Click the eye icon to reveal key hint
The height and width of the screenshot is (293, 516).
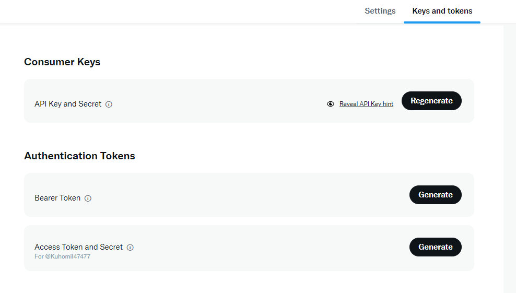tap(330, 104)
